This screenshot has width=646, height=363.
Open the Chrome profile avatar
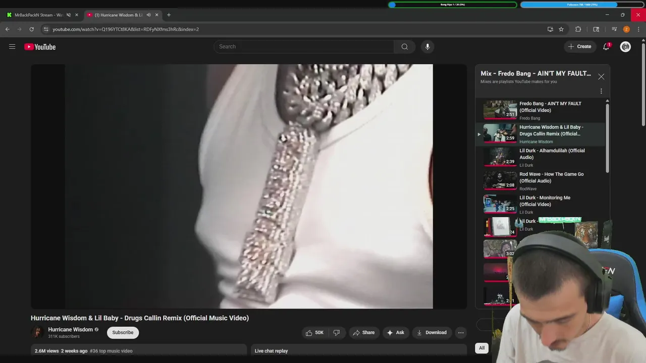626,29
